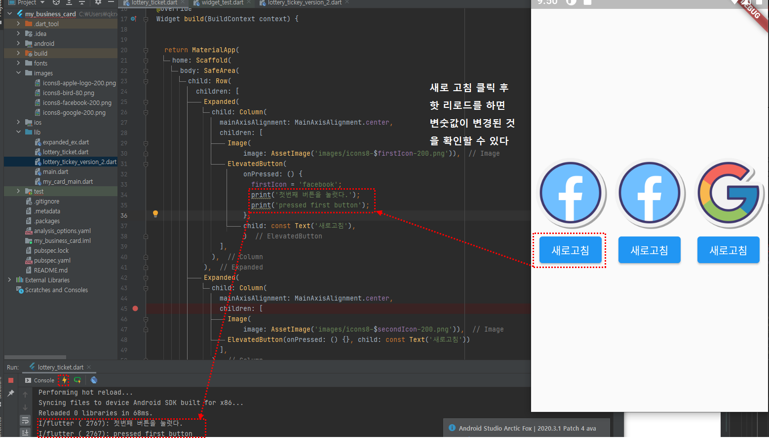Open the Project view dropdown

[27, 2]
